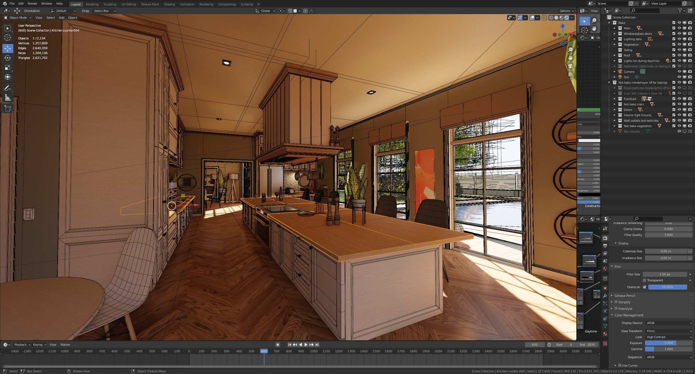Expand the Doors collection
695x374 pixels.
(615, 110)
